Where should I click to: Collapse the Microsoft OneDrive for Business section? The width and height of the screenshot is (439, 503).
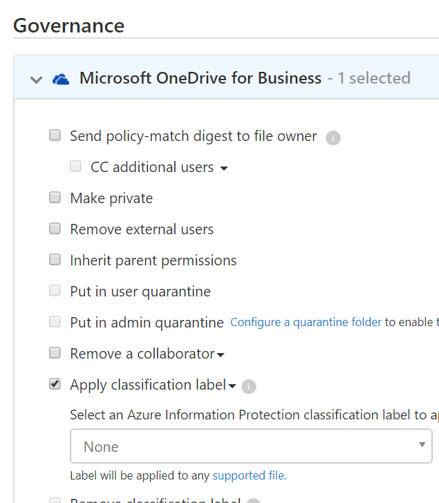[x=36, y=79]
